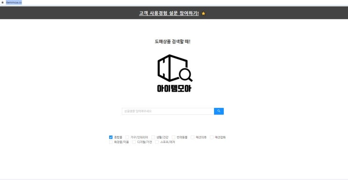Click the 아이템모아 wordmark text
The width and height of the screenshot is (348, 180).
(174, 89)
